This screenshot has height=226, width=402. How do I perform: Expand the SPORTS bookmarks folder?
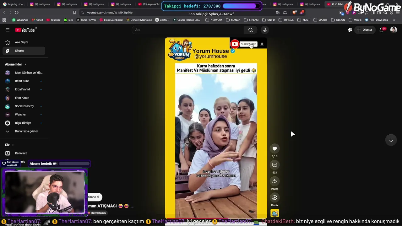320,20
